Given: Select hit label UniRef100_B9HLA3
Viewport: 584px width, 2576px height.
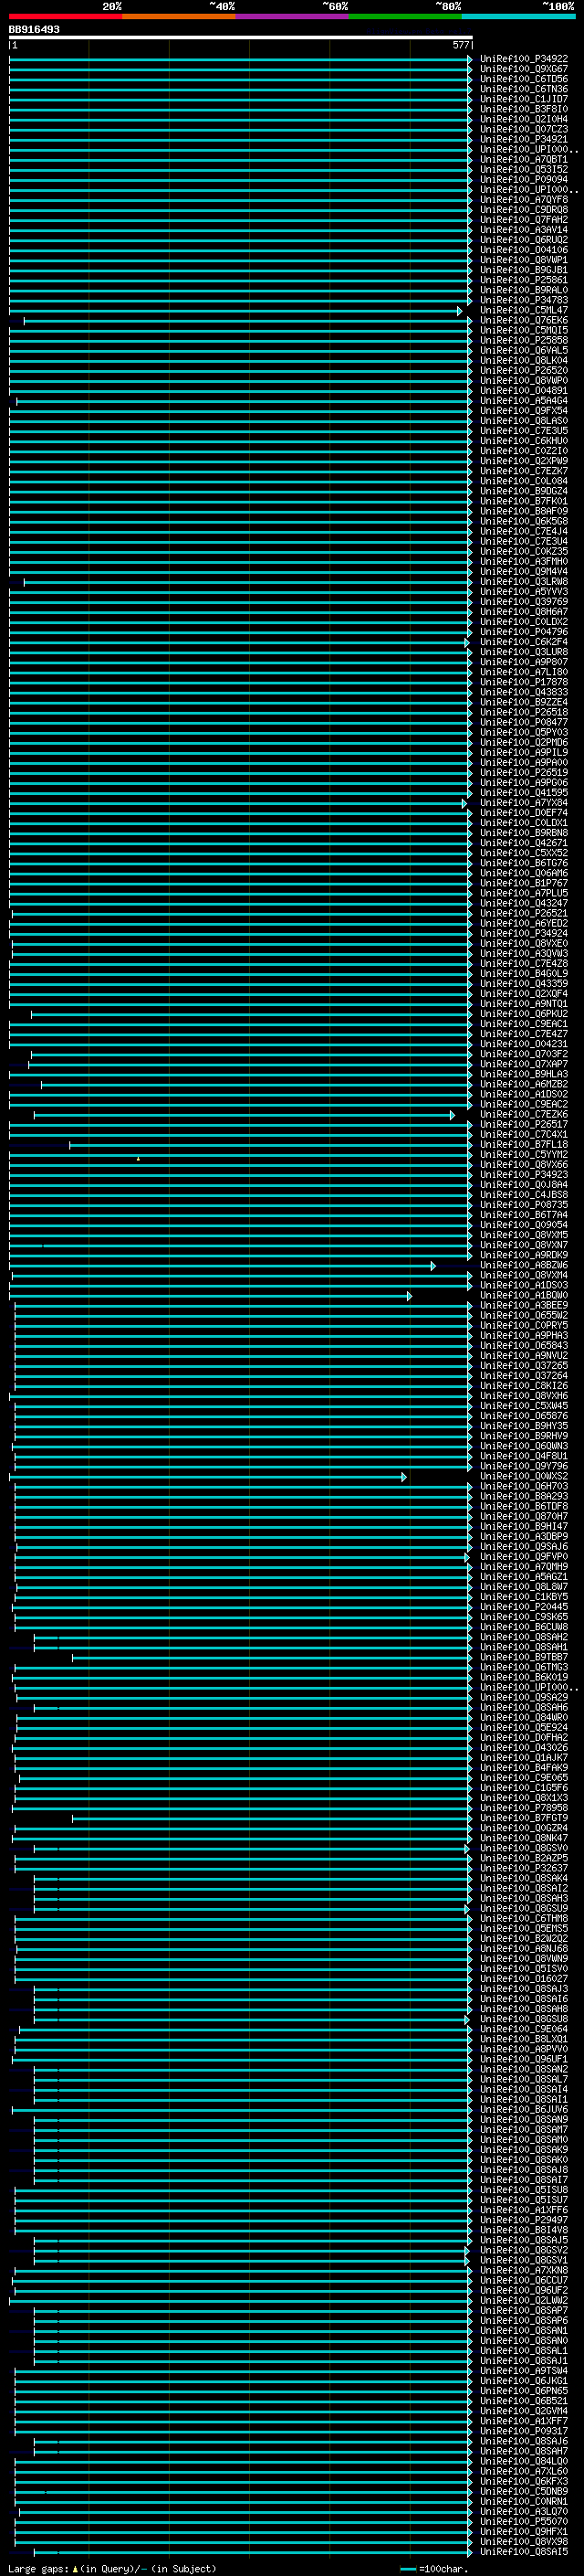Looking at the screenshot, I should click(x=523, y=1074).
